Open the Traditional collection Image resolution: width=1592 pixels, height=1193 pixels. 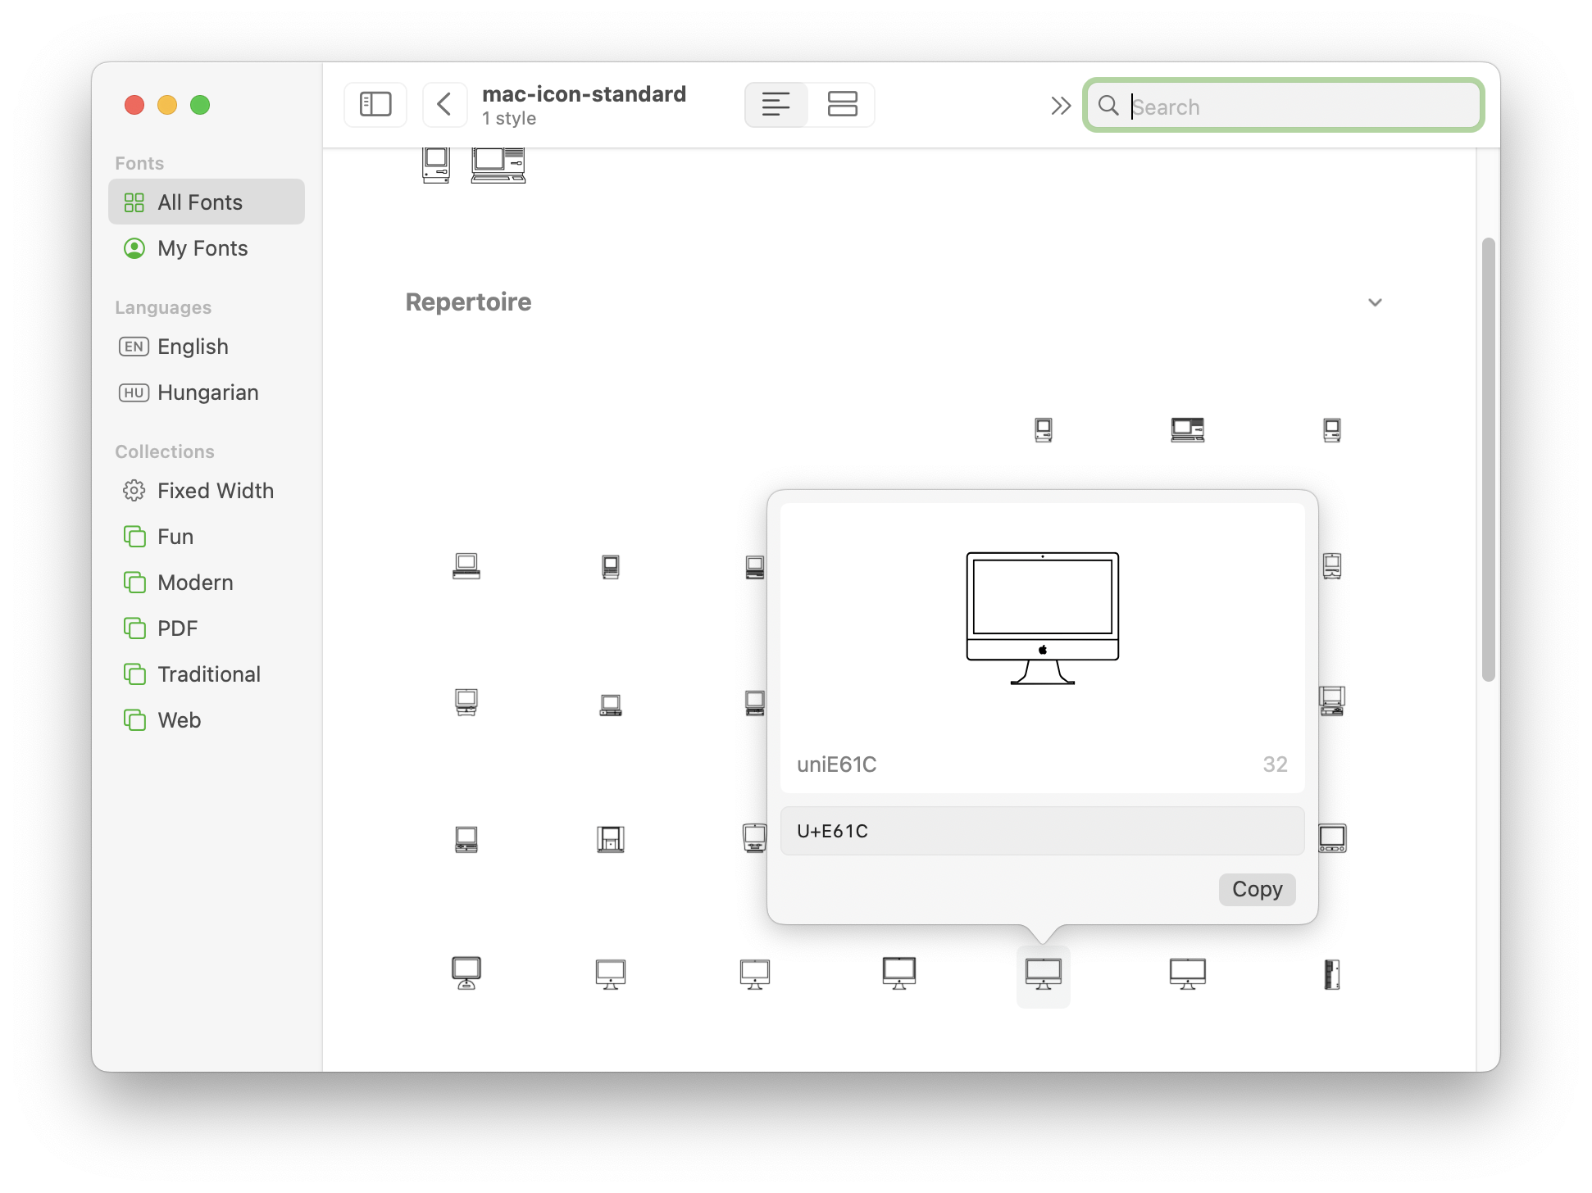pyautogui.click(x=207, y=674)
